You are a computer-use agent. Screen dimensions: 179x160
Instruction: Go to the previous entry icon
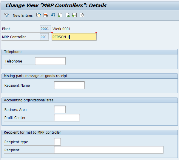[x=60, y=15]
